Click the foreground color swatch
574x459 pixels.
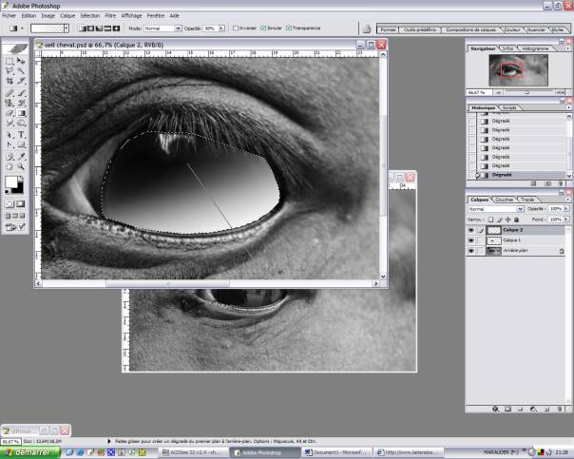pos(11,182)
